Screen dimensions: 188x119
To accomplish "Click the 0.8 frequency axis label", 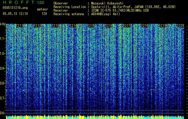I will (x=2, y=83).
